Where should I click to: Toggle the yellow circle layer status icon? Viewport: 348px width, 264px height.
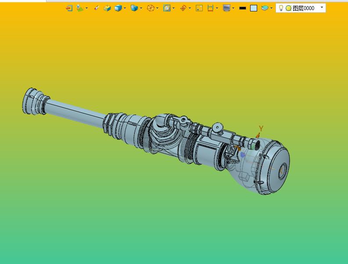(288, 8)
